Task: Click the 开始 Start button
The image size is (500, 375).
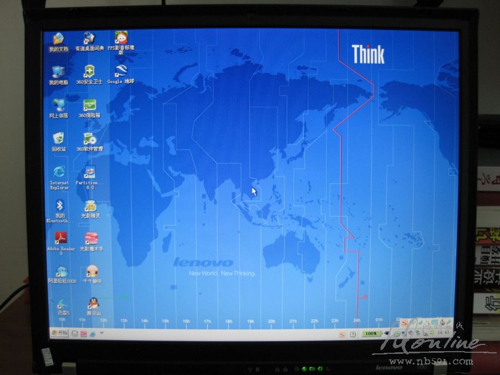Action: point(59,333)
